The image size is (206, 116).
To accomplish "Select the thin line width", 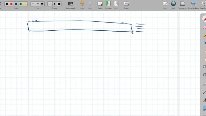I will tap(33, 4).
